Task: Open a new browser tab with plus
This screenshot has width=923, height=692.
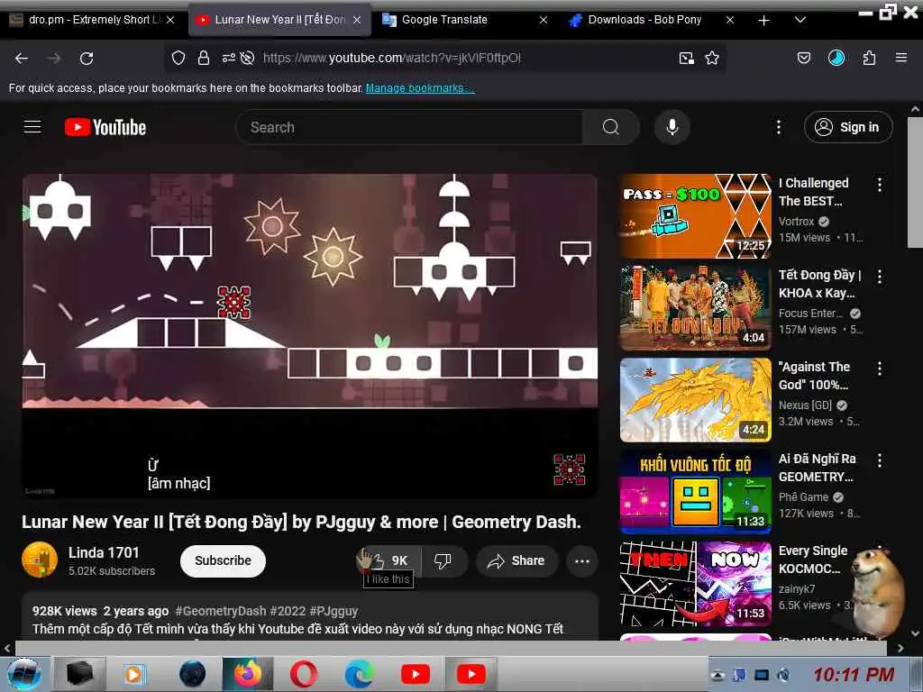Action: click(x=764, y=21)
